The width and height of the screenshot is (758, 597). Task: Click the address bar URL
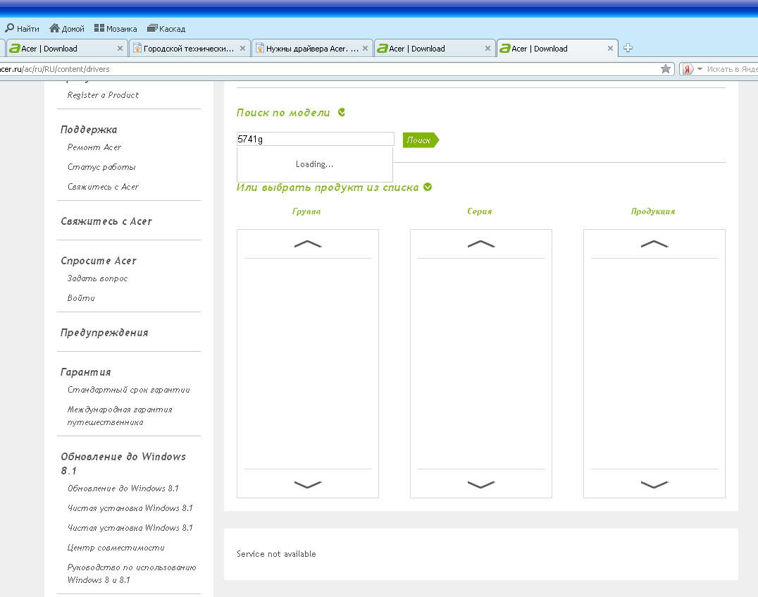[x=55, y=69]
